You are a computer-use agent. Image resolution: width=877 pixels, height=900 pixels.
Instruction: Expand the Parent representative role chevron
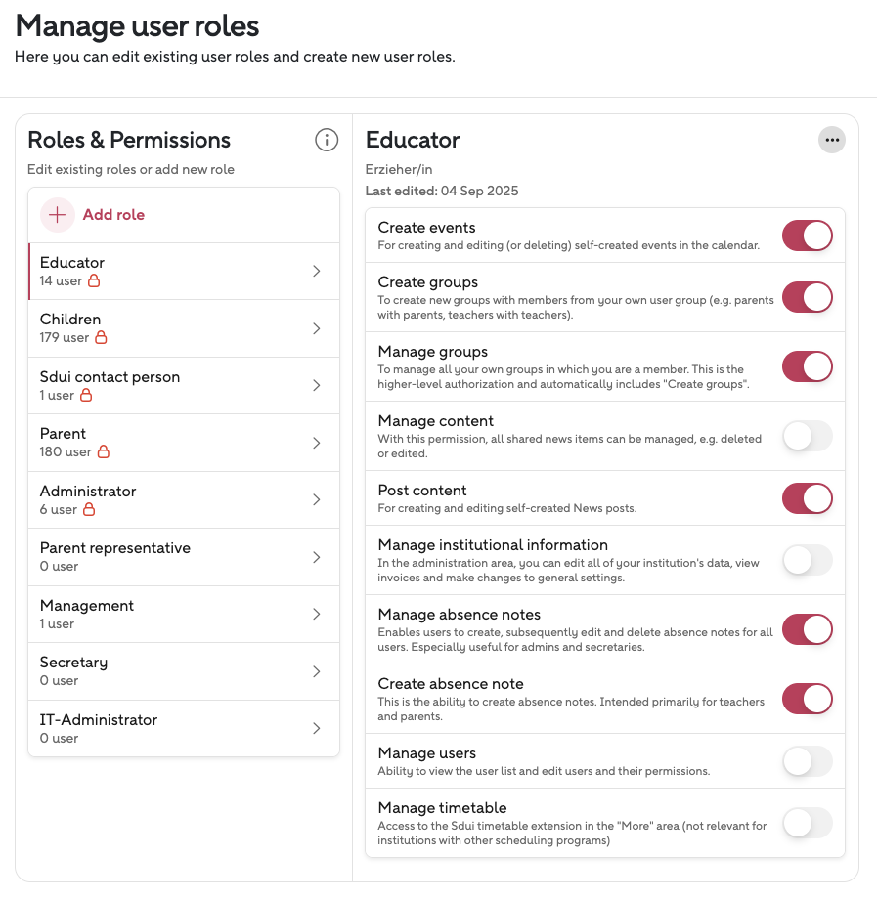click(x=316, y=557)
